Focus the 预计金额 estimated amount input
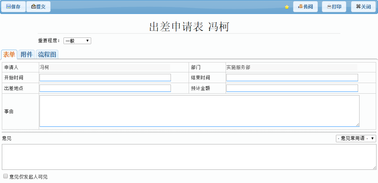The width and height of the screenshot is (378, 183). pos(292,88)
